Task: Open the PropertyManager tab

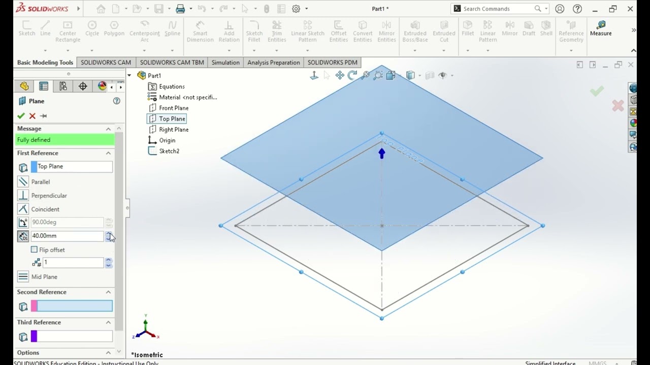Action: point(44,86)
